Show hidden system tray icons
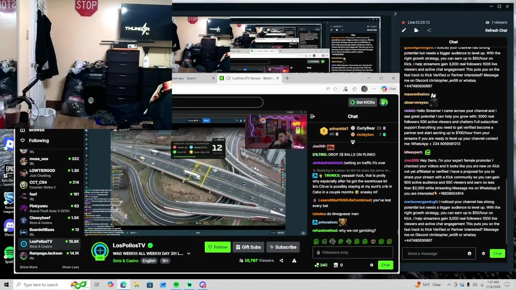Viewport: 516px width, 290px height. (x=449, y=285)
